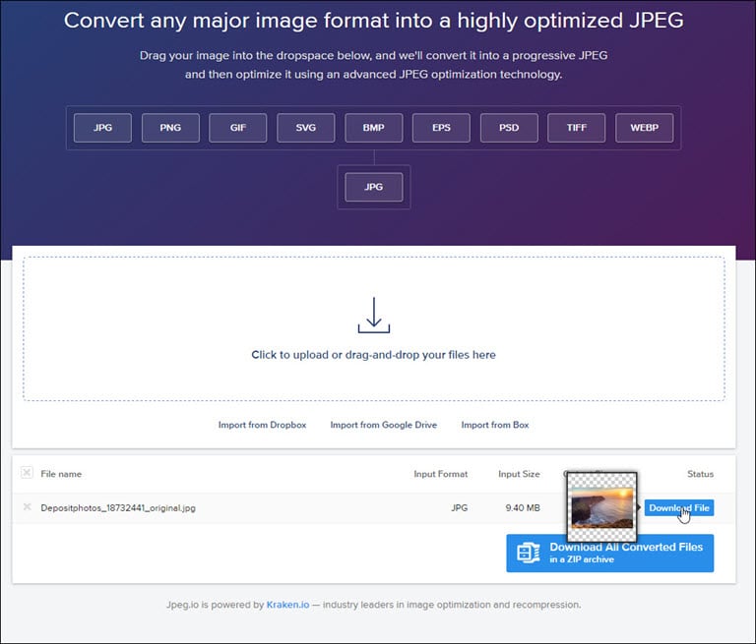Click the ZIP archive icon
This screenshot has width=756, height=644.
click(x=529, y=553)
